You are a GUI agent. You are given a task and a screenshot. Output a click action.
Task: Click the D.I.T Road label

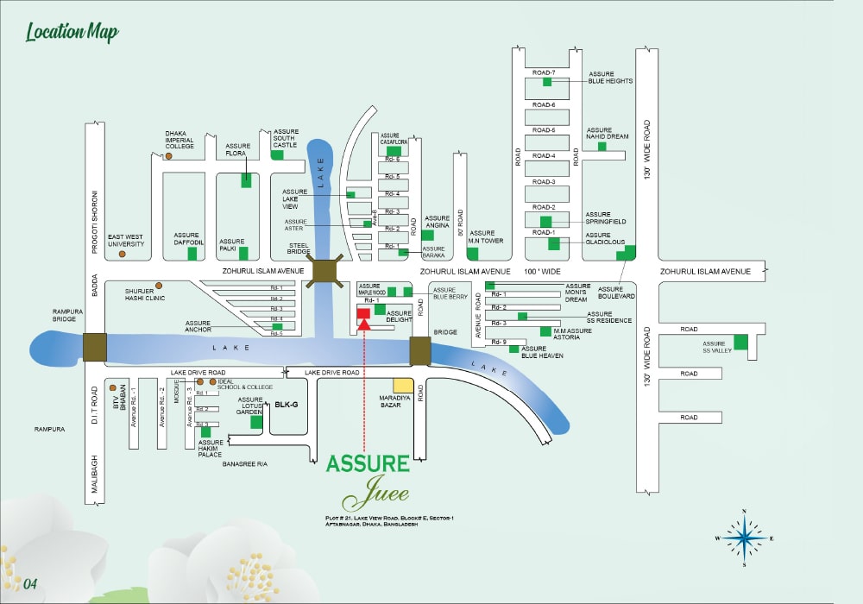tap(95, 405)
